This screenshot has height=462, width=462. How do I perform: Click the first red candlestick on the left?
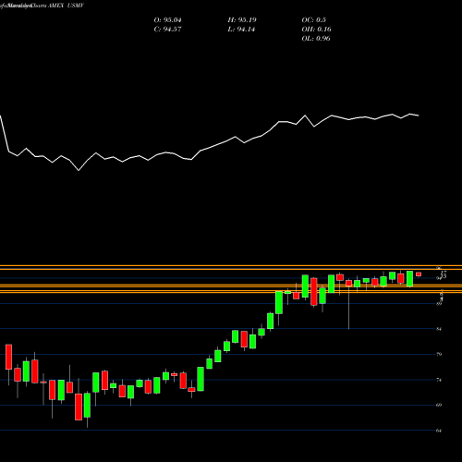tap(8, 357)
